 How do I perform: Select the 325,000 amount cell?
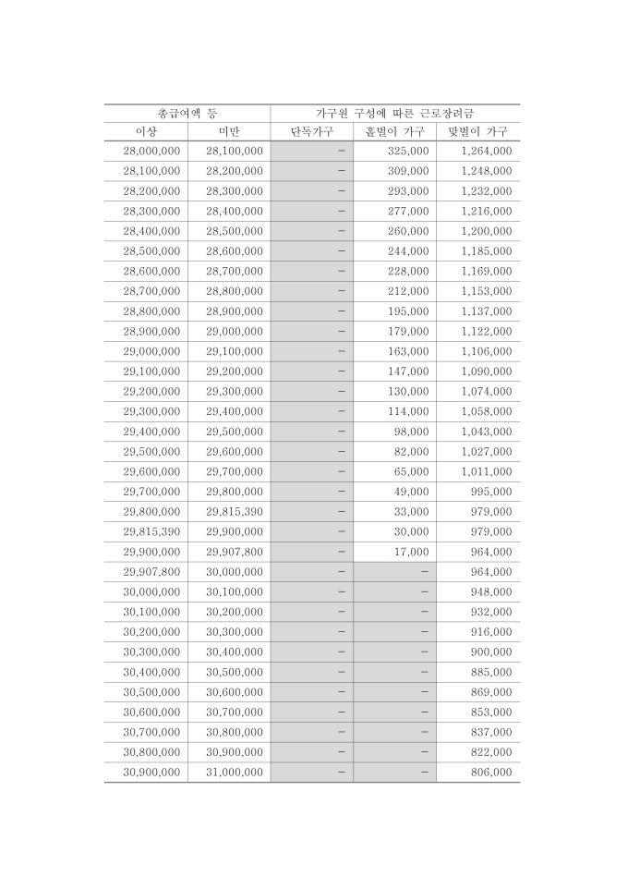point(408,151)
